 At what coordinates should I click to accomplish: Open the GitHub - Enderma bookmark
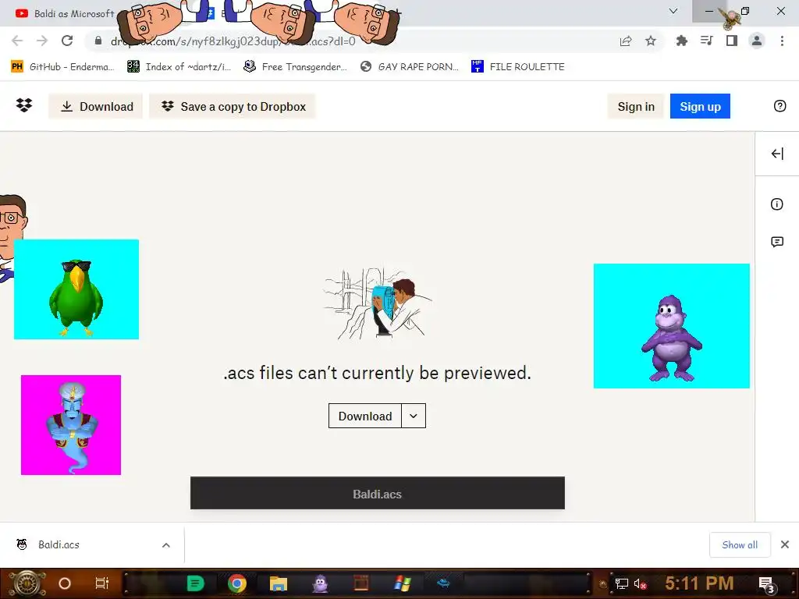click(62, 67)
